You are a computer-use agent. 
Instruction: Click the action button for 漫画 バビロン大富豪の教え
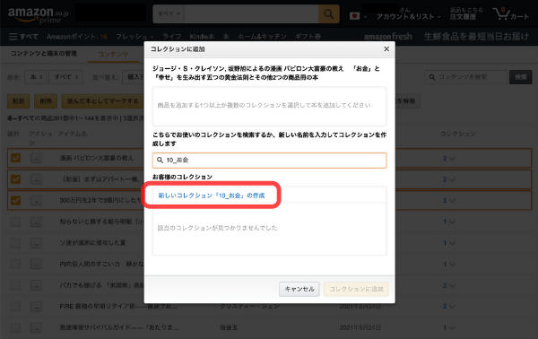36,158
